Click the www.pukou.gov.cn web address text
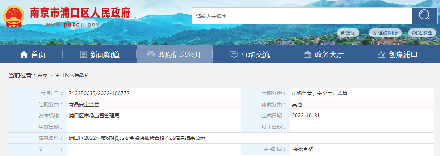This screenshot has width=440, height=156. coord(78,25)
